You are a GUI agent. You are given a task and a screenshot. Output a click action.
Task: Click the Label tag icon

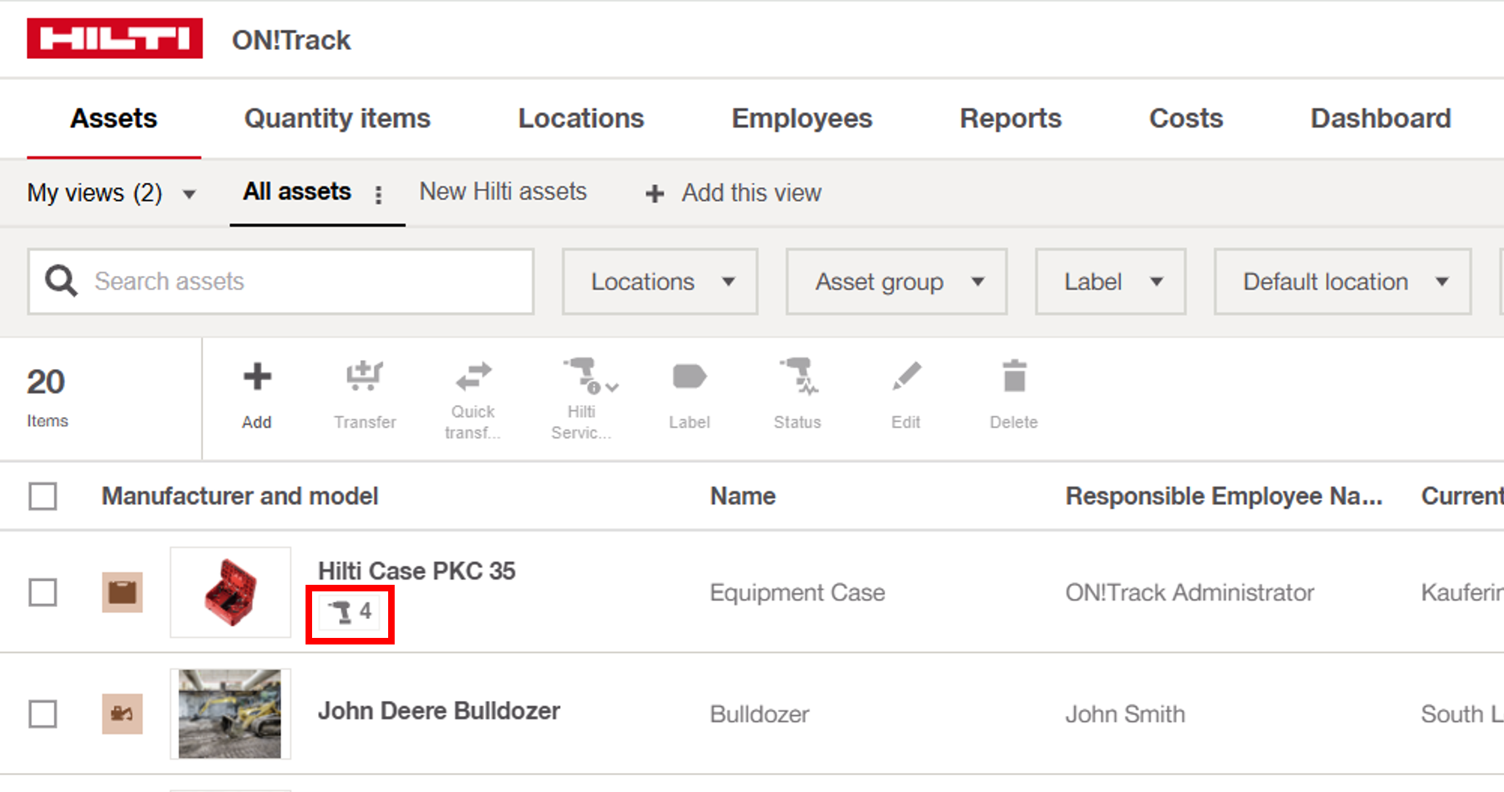pos(689,377)
